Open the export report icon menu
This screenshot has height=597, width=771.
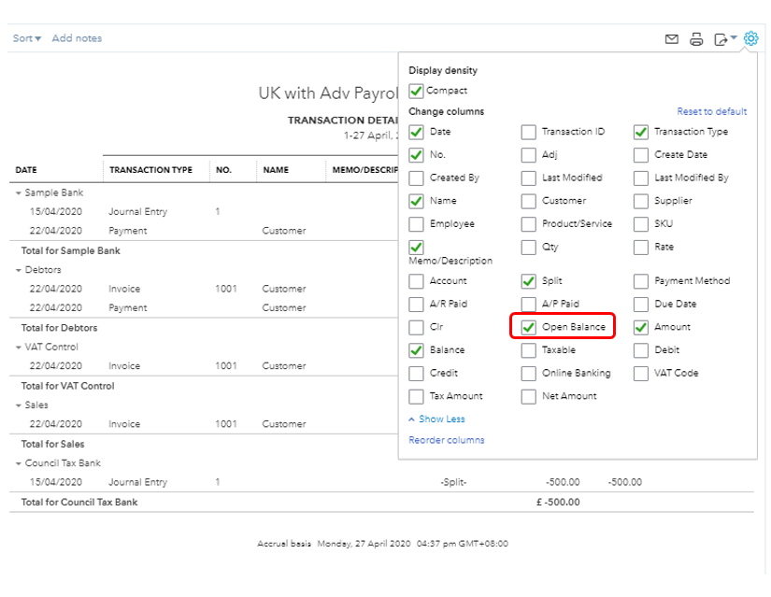pos(725,39)
